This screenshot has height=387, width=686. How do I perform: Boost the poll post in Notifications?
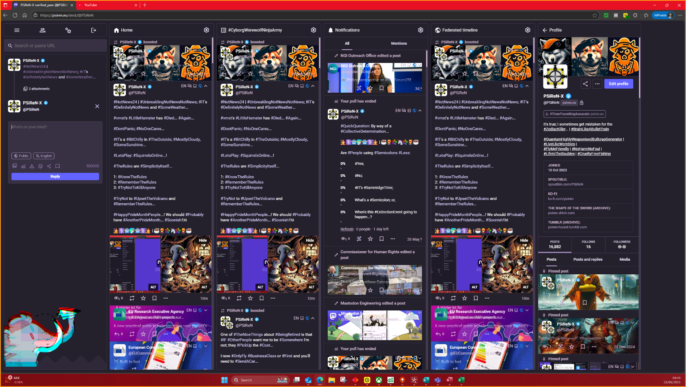coord(359,239)
